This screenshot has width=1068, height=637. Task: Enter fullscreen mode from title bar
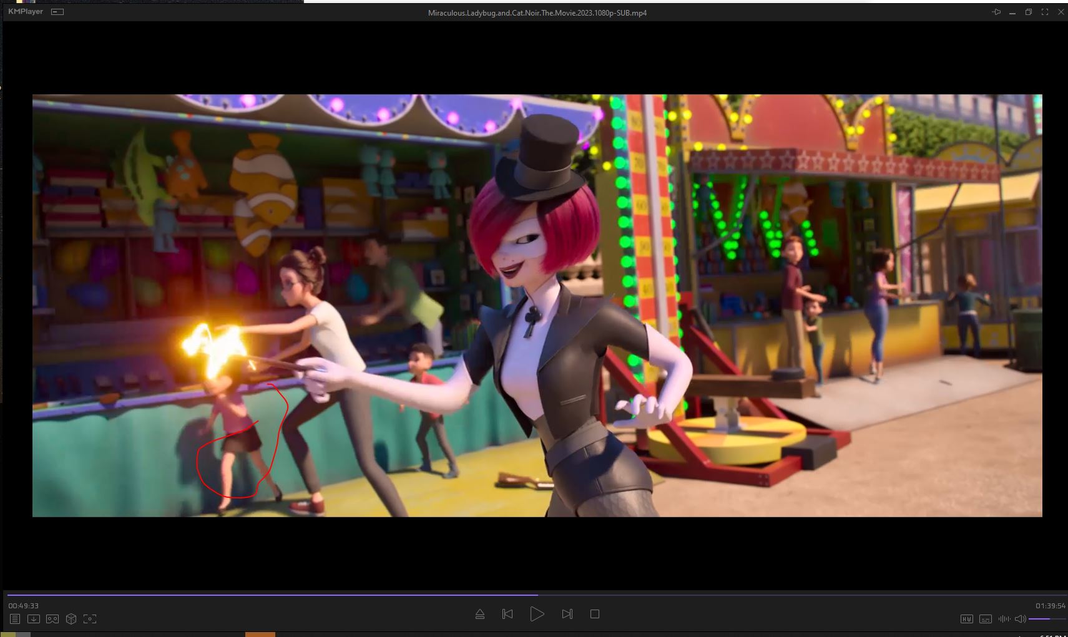(x=1044, y=12)
